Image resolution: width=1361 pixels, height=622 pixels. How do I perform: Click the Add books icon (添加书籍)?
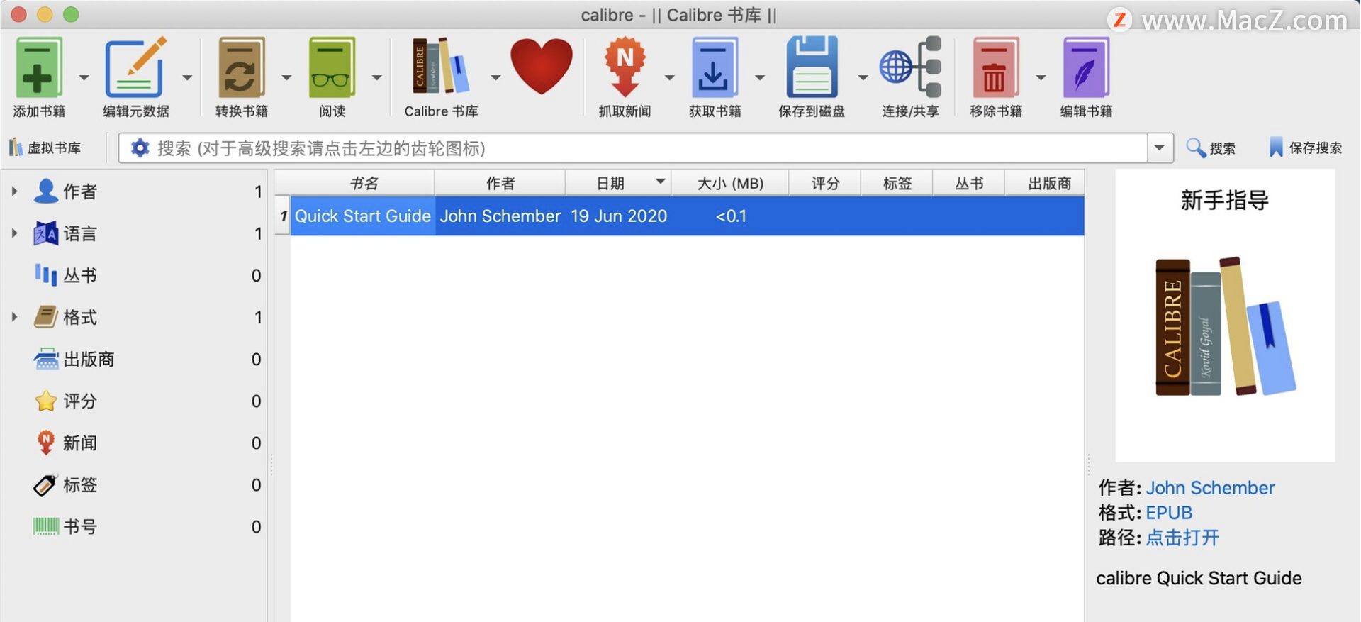39,67
